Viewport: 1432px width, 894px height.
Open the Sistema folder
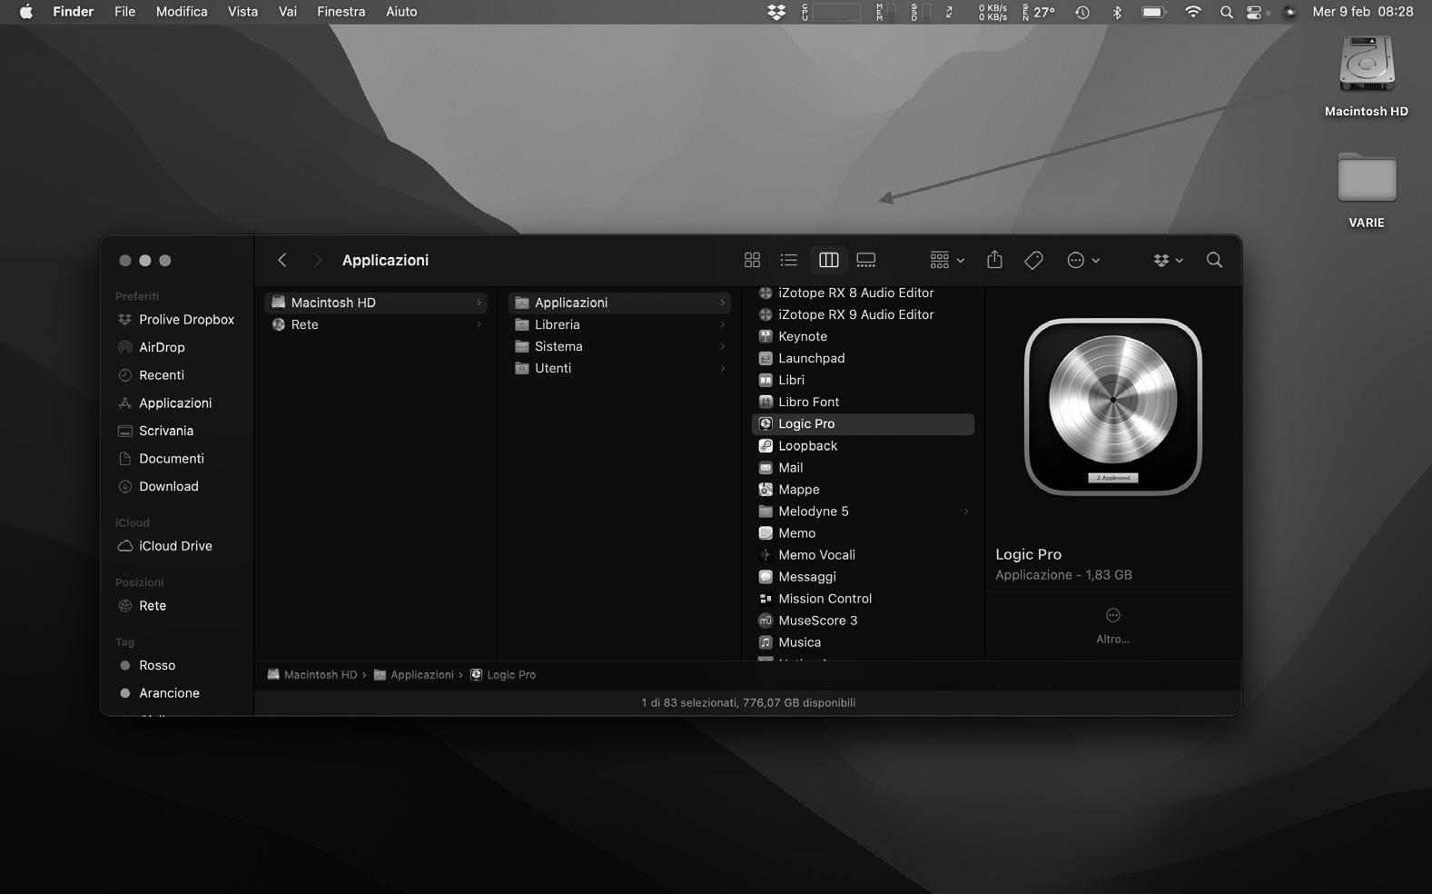pyautogui.click(x=619, y=346)
